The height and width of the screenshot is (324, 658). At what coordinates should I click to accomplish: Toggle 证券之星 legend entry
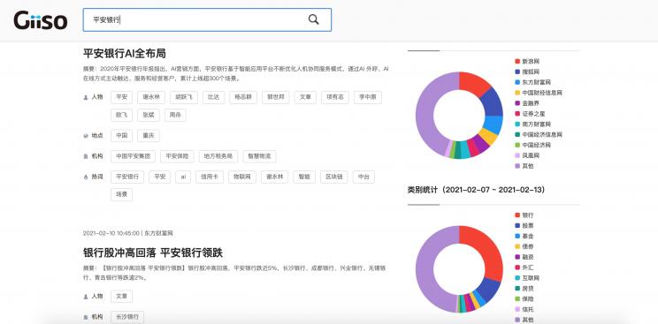(530, 114)
